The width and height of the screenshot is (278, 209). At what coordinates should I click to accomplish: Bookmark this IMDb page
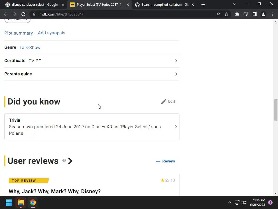226,14
